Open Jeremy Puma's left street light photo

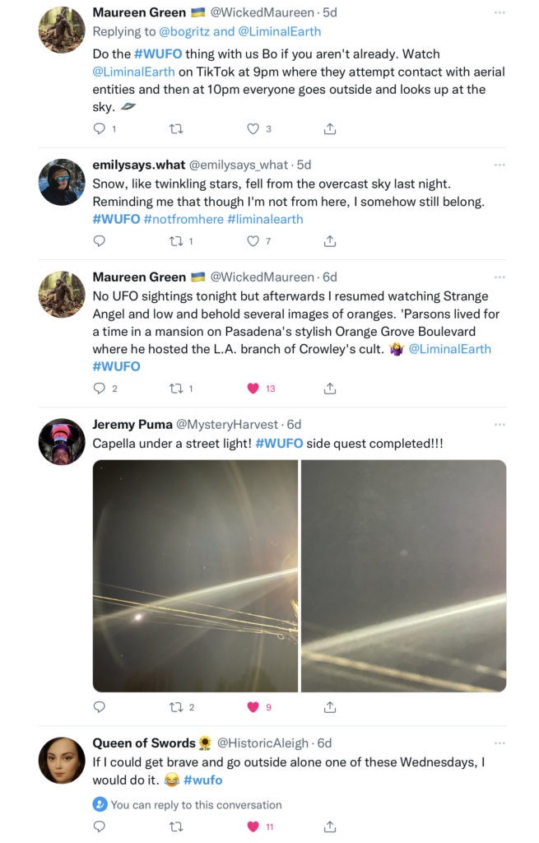pyautogui.click(x=196, y=575)
